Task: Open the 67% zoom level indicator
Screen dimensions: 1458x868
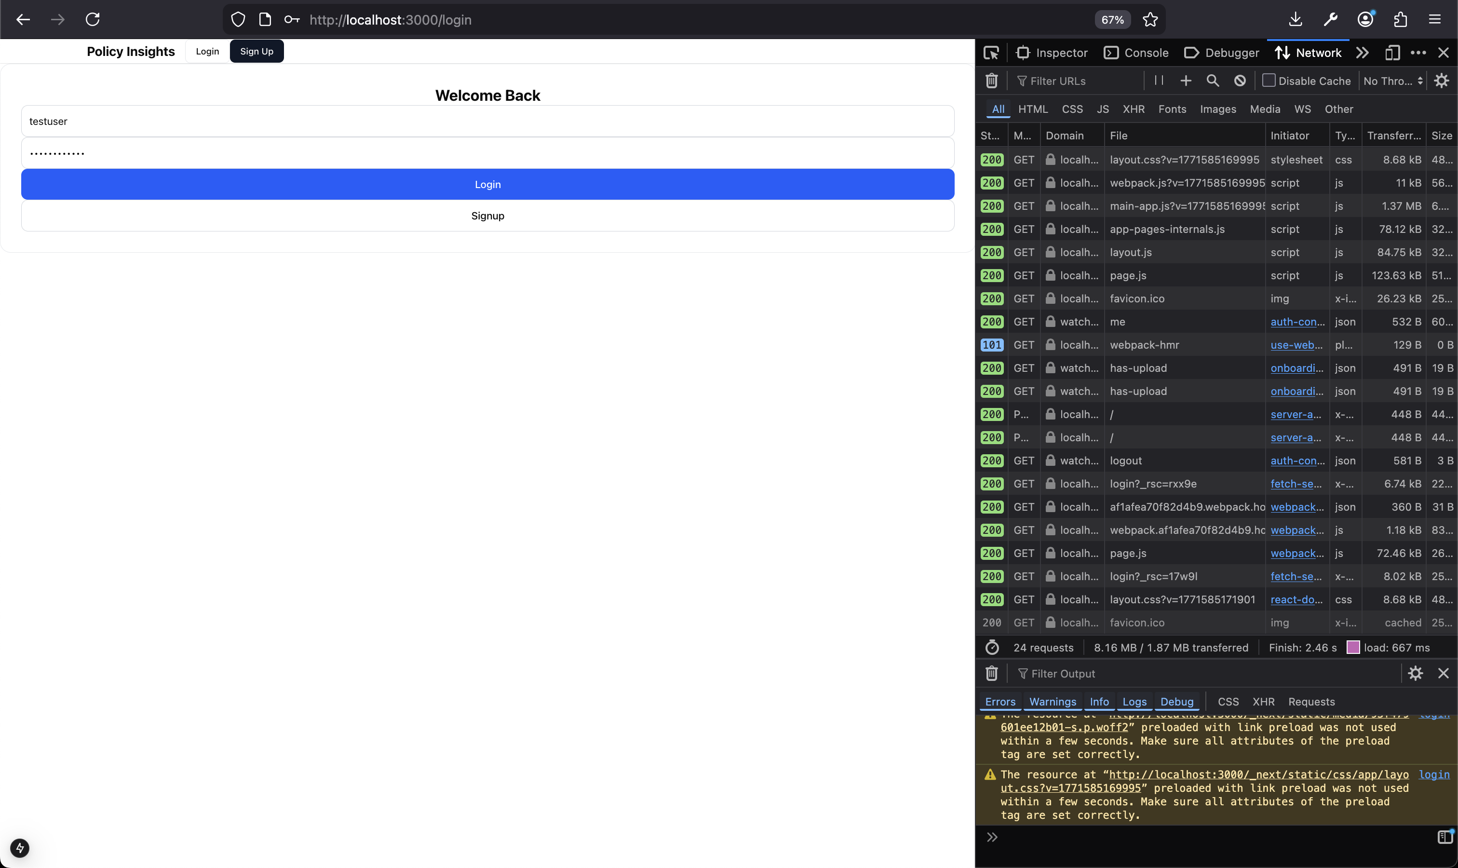Action: pyautogui.click(x=1112, y=20)
